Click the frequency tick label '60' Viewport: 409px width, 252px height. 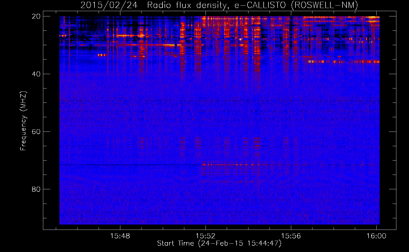[x=36, y=132]
